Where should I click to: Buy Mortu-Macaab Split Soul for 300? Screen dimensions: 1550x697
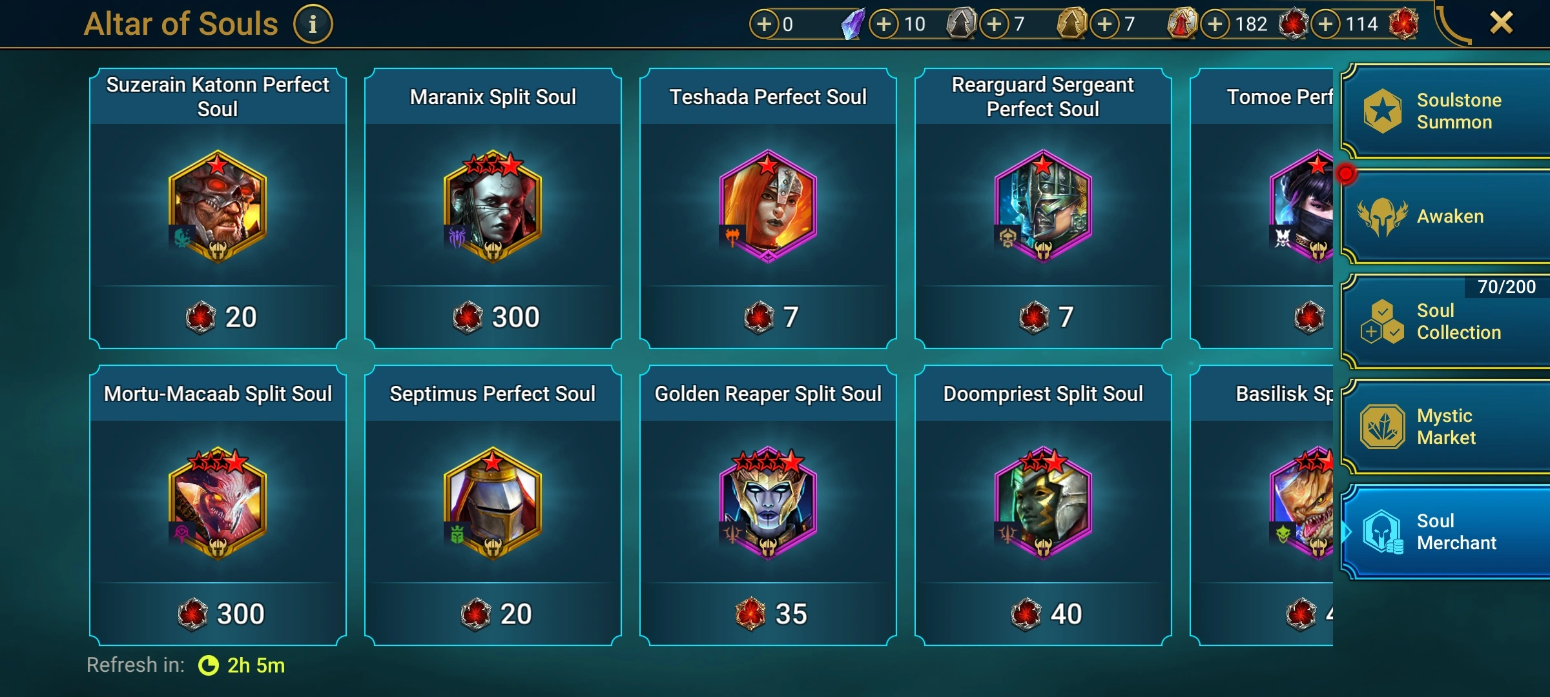coord(218,614)
